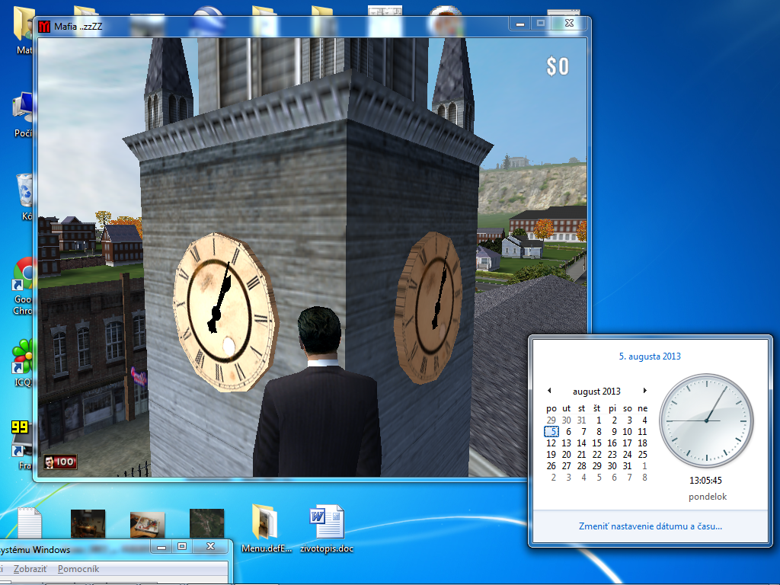780x585 pixels.
Task: Select day 18 in the calendar
Action: click(642, 443)
